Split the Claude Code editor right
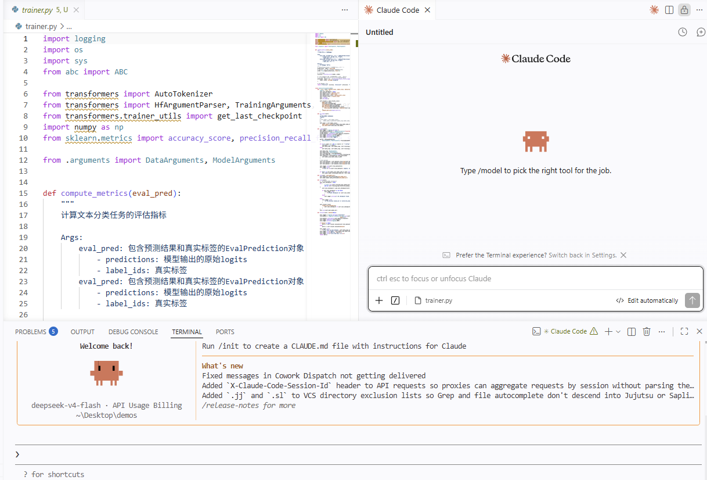Image resolution: width=707 pixels, height=480 pixels. click(x=669, y=10)
